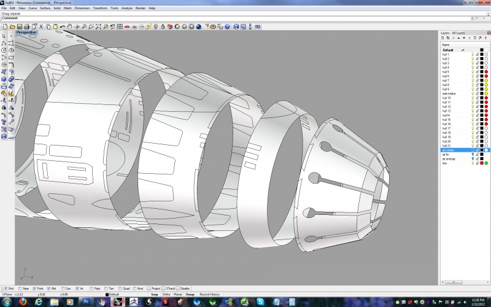Image resolution: width=491 pixels, height=307 pixels.
Task: Click the Move layer up arrow
Action: click(x=458, y=38)
